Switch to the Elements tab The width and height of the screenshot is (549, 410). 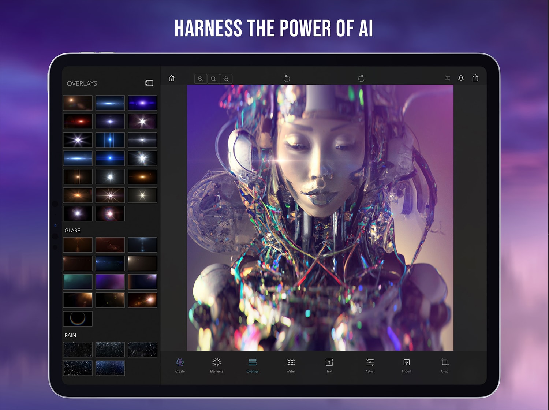point(216,365)
